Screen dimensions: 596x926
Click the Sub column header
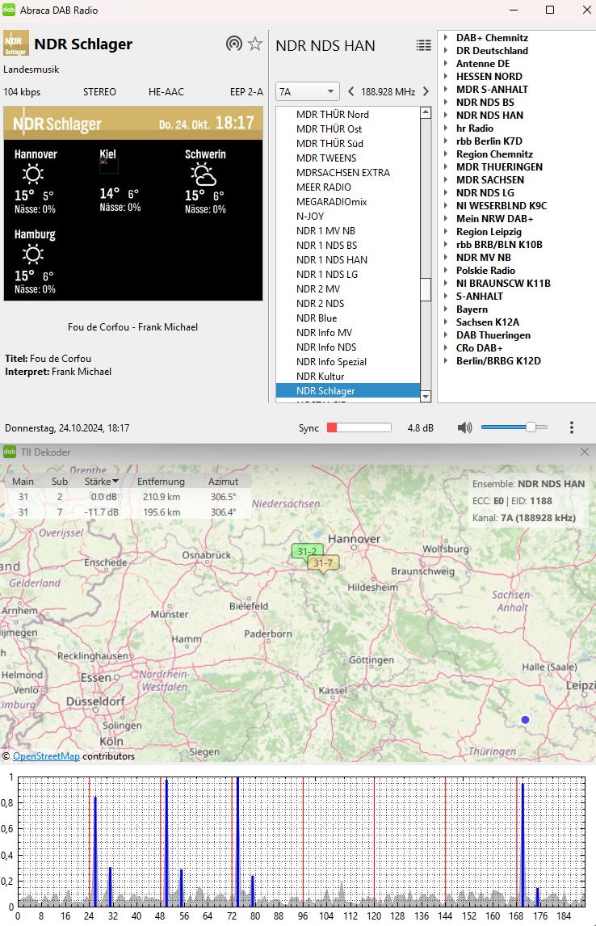pyautogui.click(x=60, y=482)
